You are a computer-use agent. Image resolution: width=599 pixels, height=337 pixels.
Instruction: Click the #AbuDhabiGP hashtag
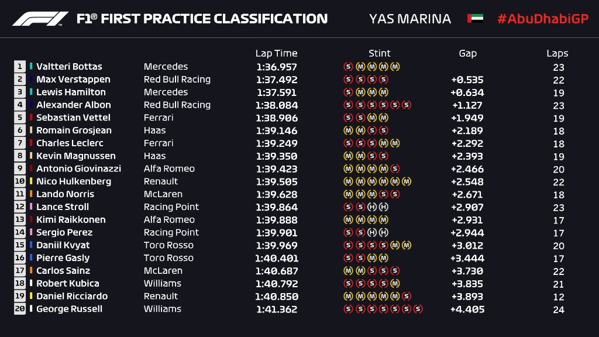(542, 19)
